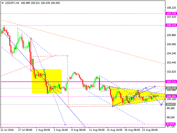Click the 108.320 price scale value
This screenshot has height=133, width=177.
coord(171,8)
